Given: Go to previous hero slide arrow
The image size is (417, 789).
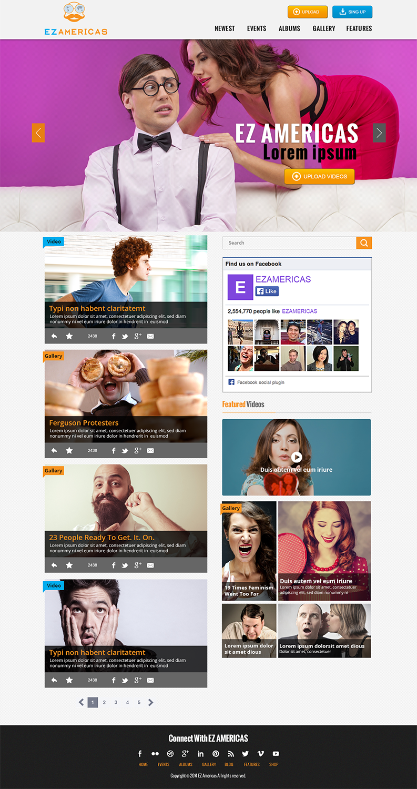Looking at the screenshot, I should click(38, 133).
